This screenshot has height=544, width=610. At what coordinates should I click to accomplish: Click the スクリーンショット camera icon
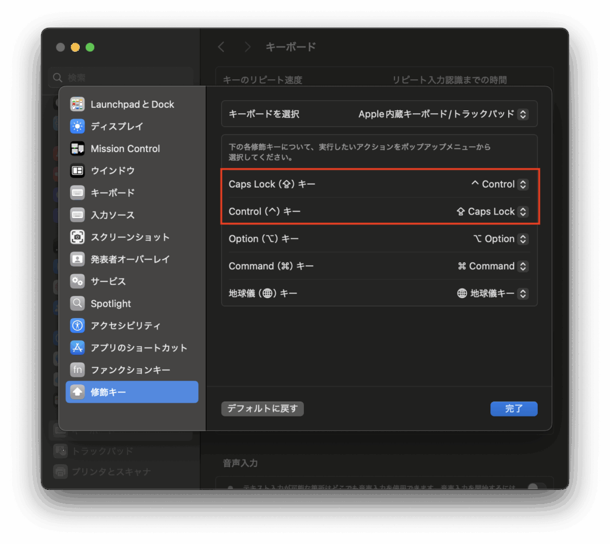coord(77,237)
